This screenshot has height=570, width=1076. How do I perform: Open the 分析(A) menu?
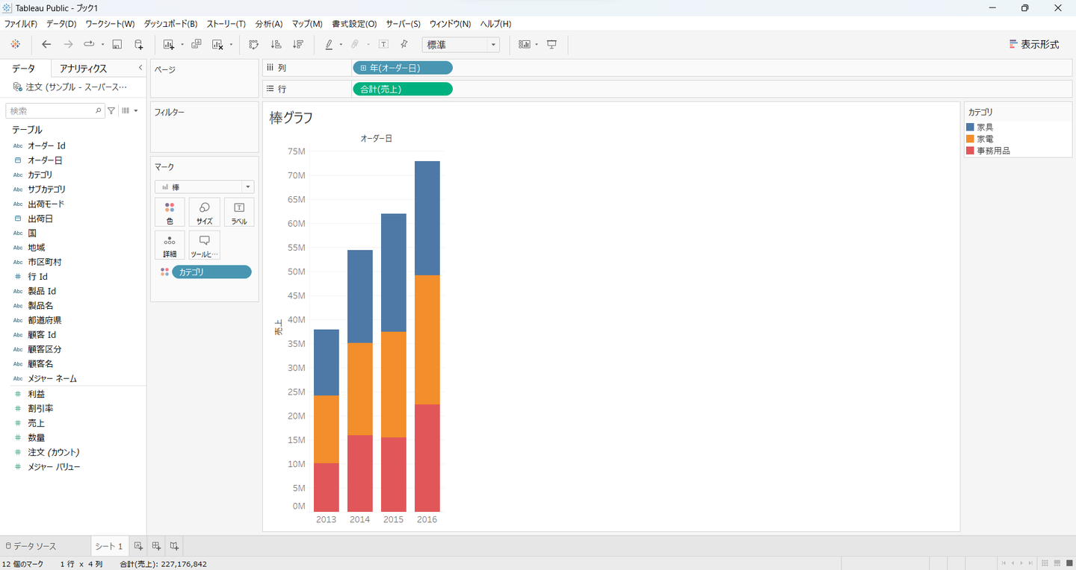point(268,24)
